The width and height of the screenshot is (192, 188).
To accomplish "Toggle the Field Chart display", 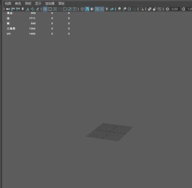I will click(x=65, y=9).
